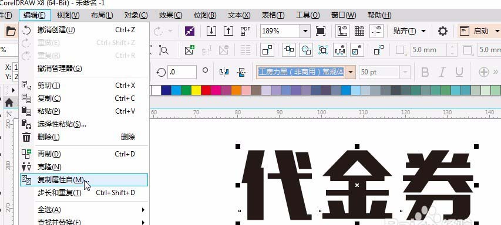
Task: Pick the white swatch in the color palette
Action: click(156, 90)
